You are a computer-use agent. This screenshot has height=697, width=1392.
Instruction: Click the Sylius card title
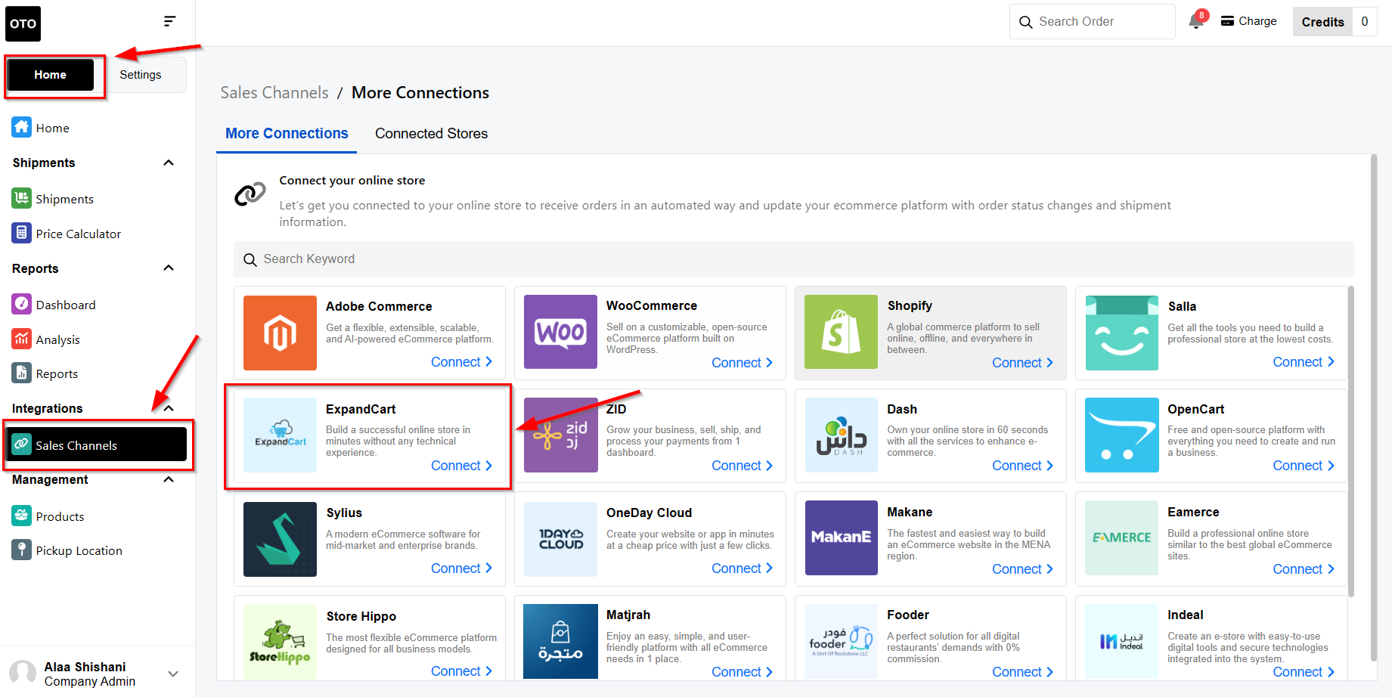(x=344, y=513)
